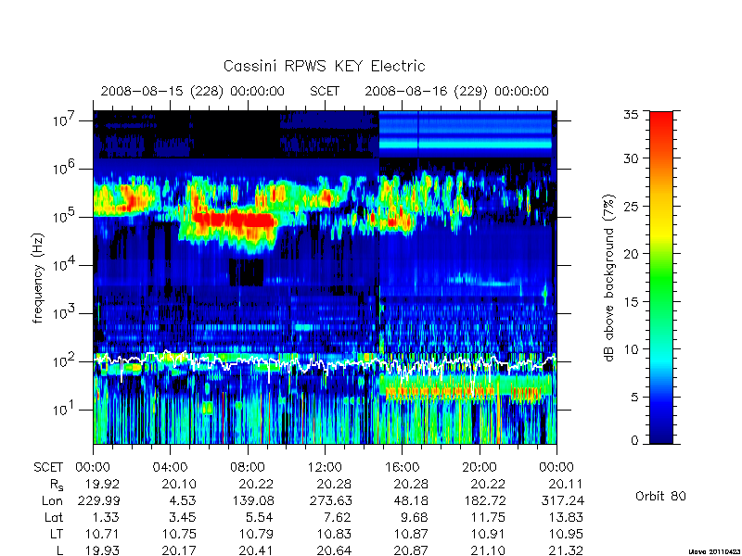This screenshot has width=742, height=556.
Task: Click the 12:00 SCET time tick label
Action: pyautogui.click(x=325, y=467)
